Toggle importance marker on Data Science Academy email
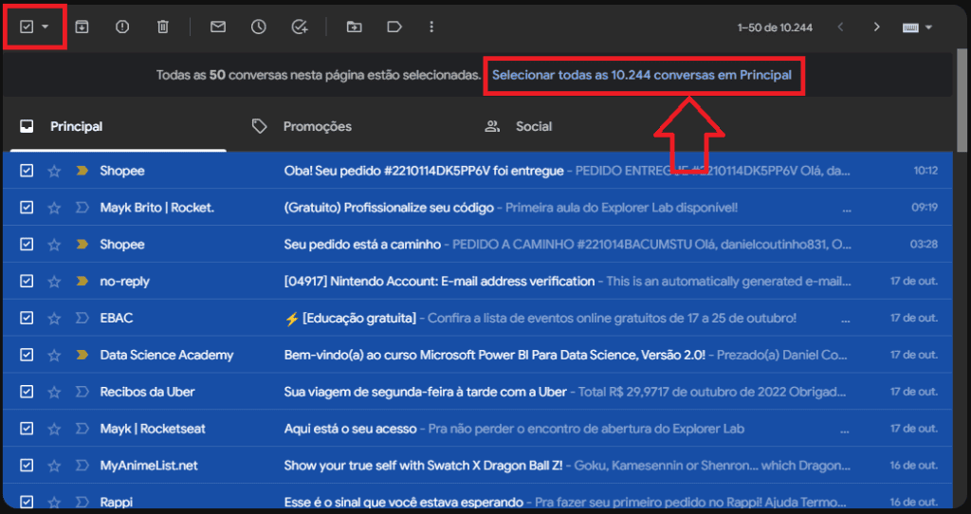 click(x=82, y=356)
